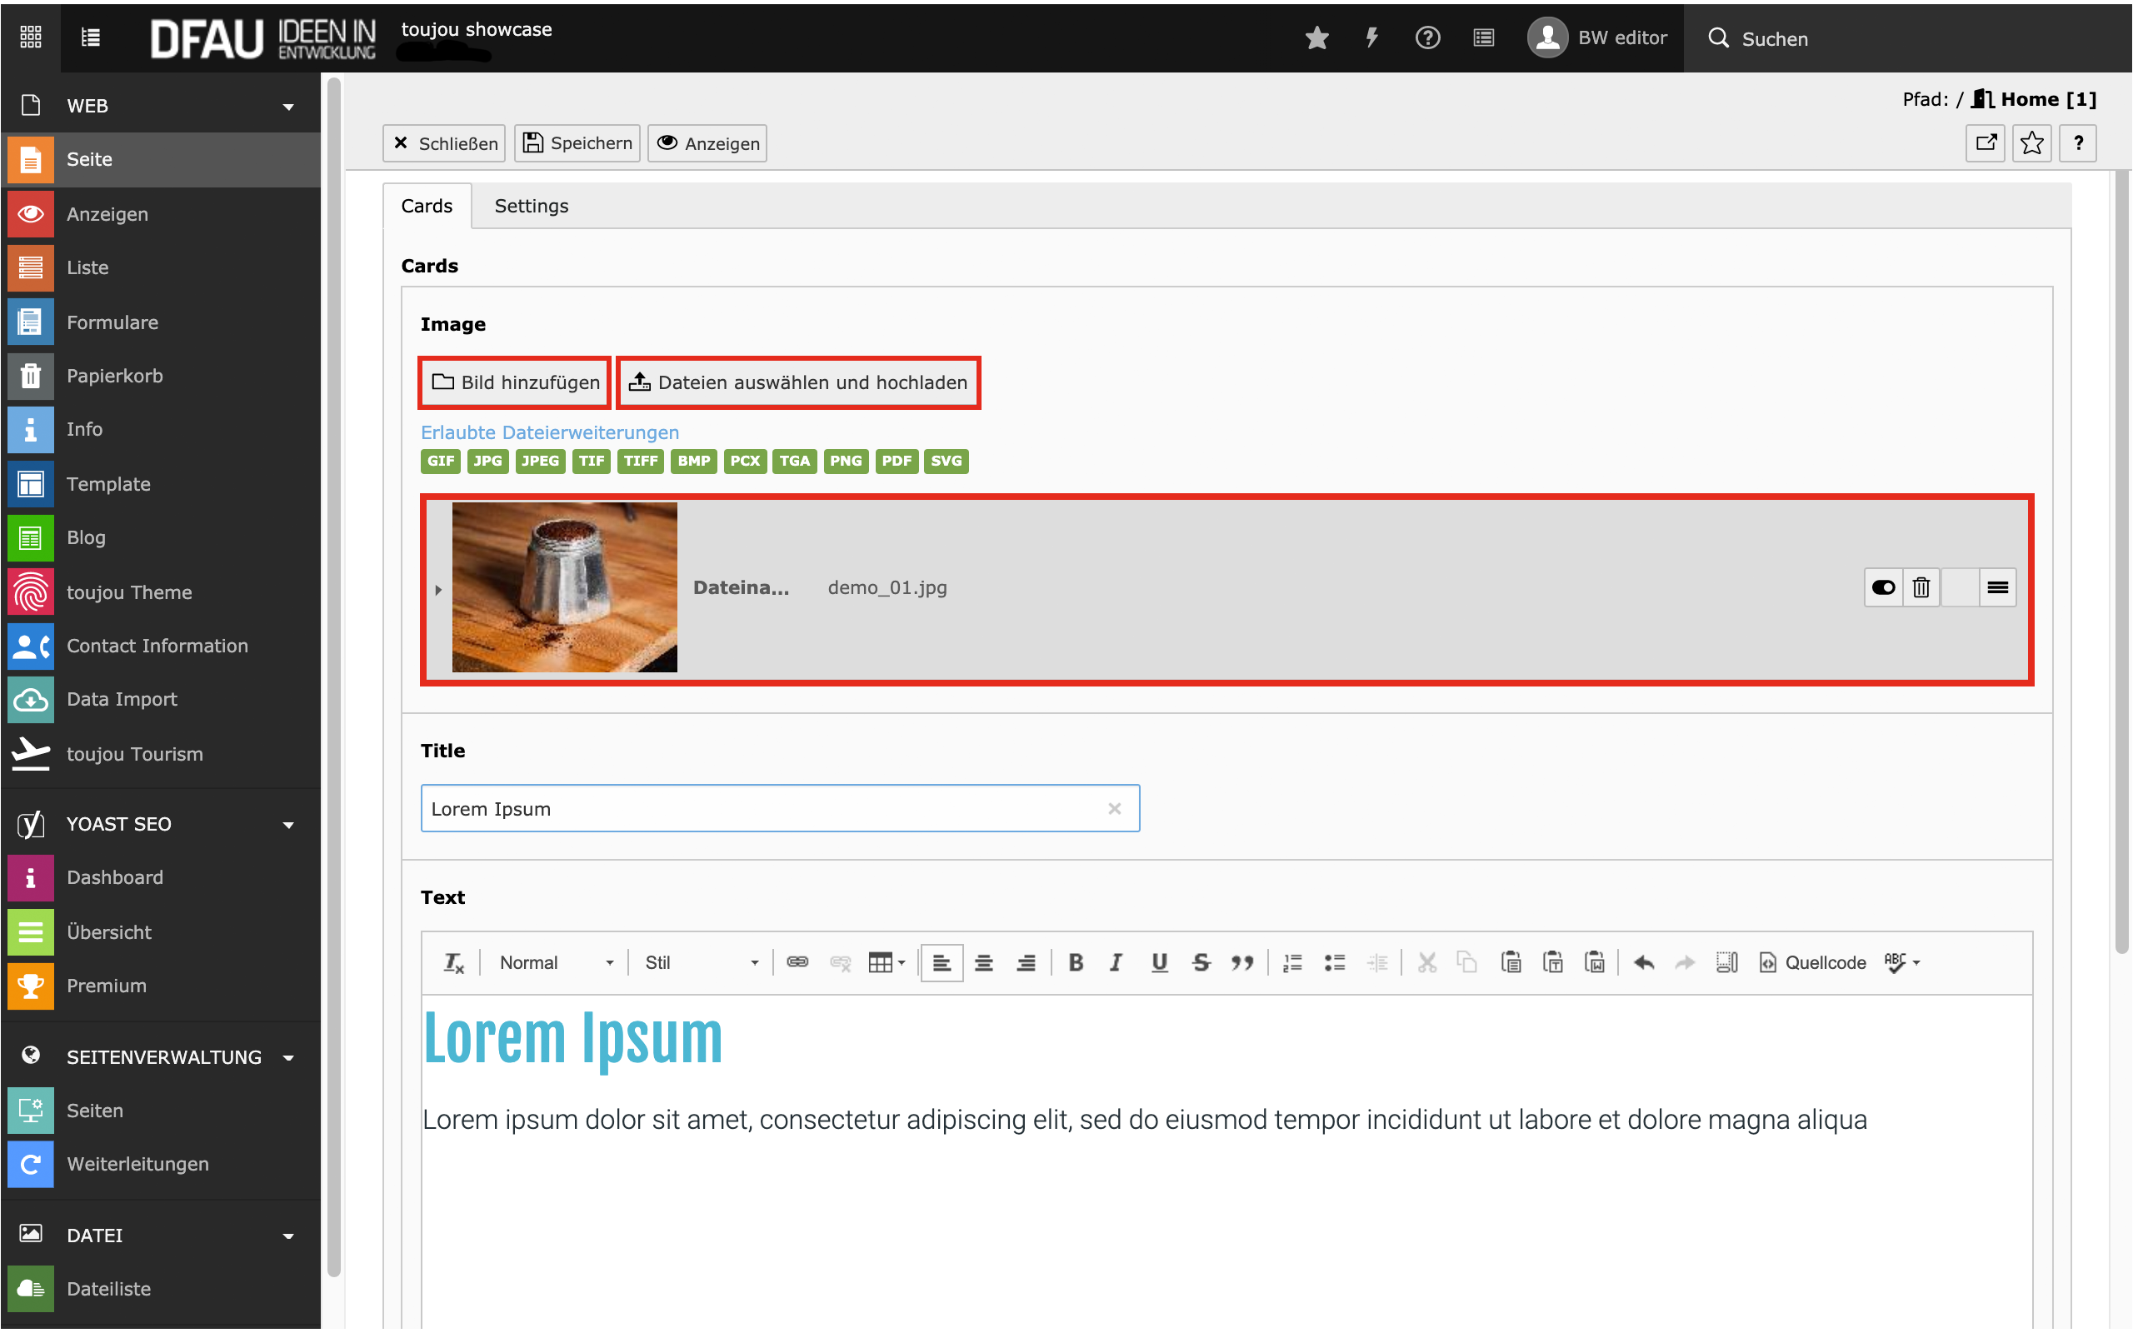The width and height of the screenshot is (2133, 1333).
Task: Expand the demo_01.jpg image record
Action: [x=438, y=590]
